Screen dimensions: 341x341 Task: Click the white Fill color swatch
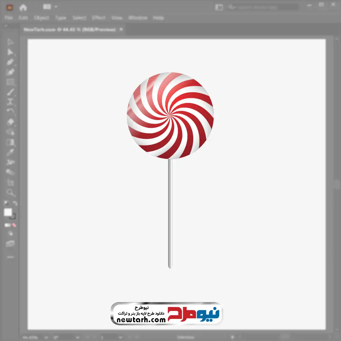point(8,212)
